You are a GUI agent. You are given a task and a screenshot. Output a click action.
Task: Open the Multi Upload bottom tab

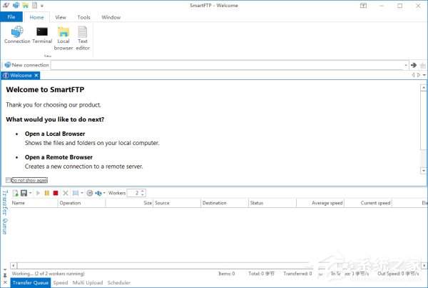88,283
